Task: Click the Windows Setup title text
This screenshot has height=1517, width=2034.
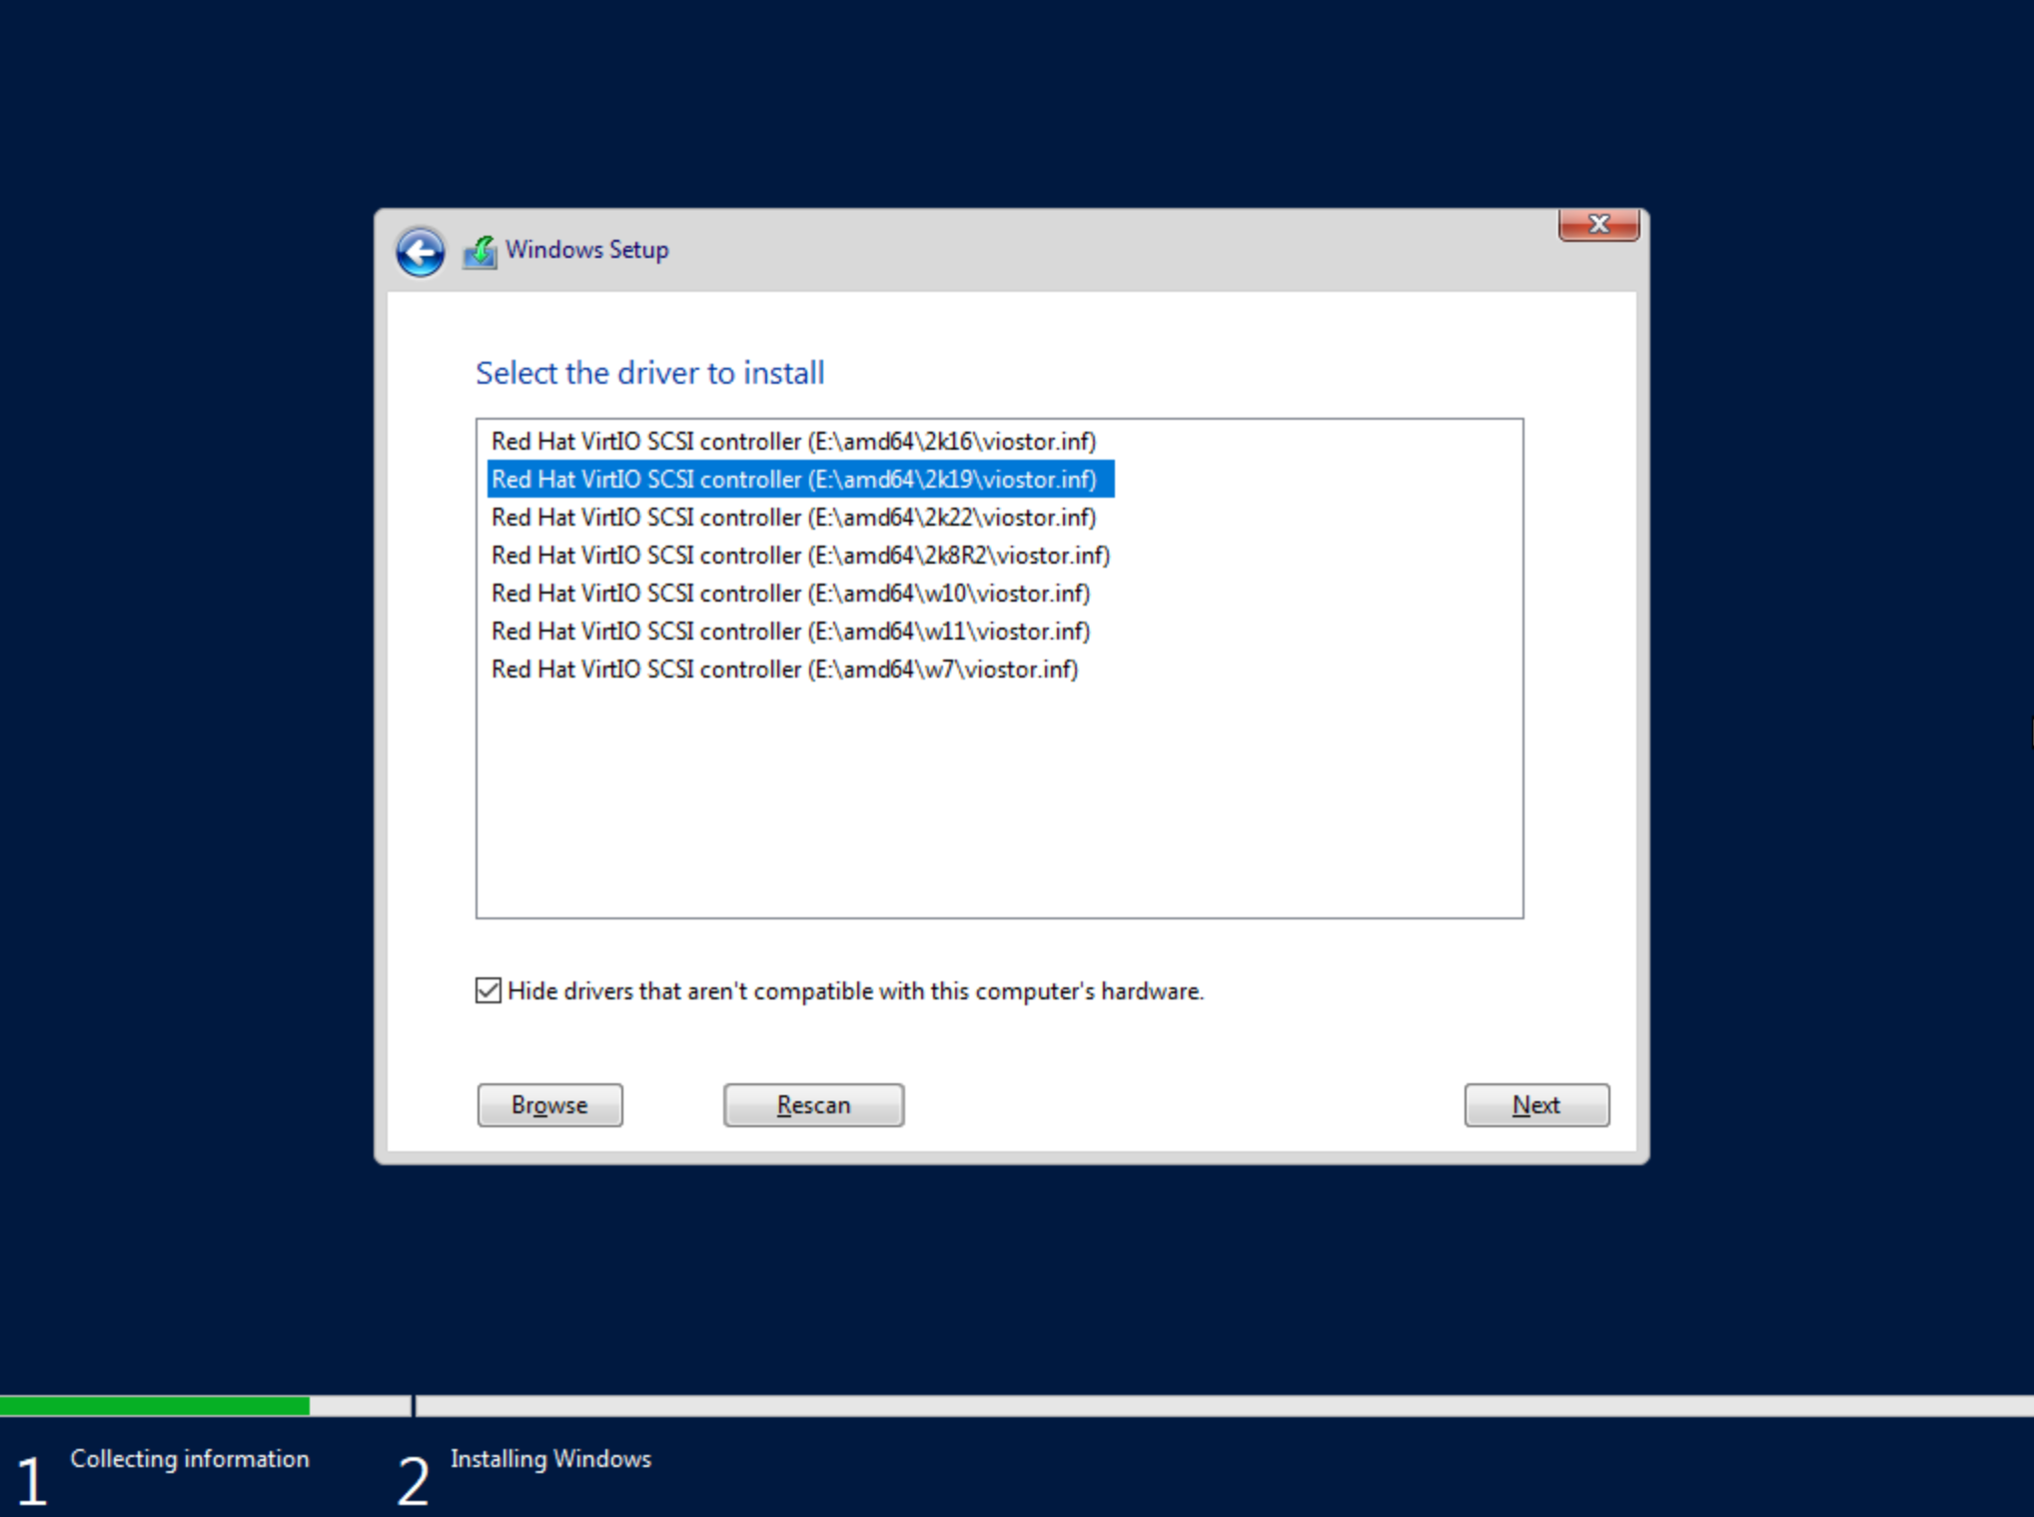Action: pos(586,250)
